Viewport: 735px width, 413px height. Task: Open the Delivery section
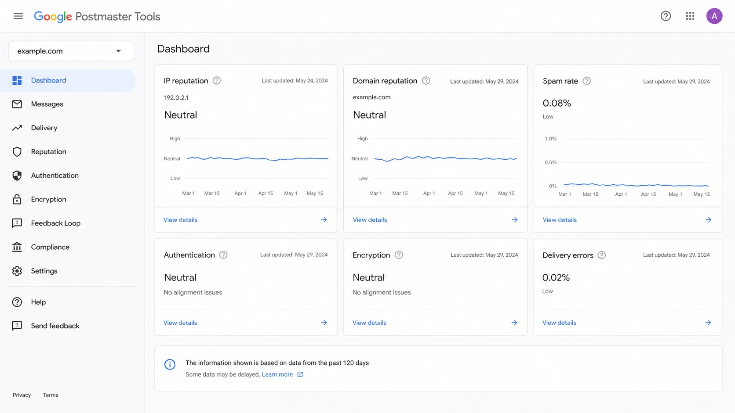pyautogui.click(x=44, y=128)
